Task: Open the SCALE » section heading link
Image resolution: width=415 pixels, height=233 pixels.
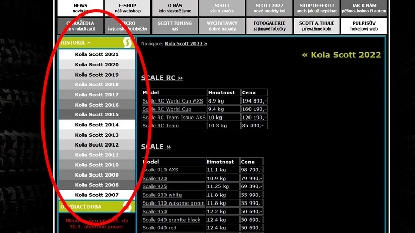Action: point(156,147)
